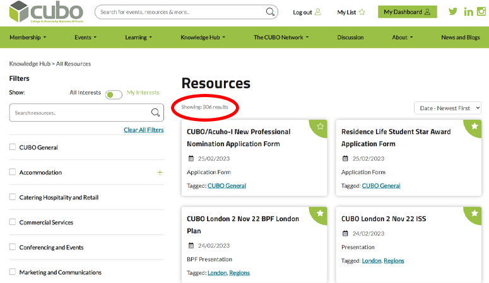Click the My Interests label
489x283 pixels.
pyautogui.click(x=143, y=93)
